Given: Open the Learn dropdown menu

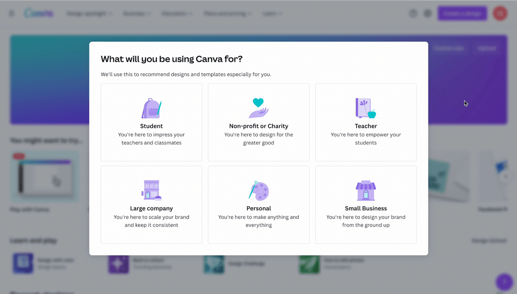Looking at the screenshot, I should point(272,13).
